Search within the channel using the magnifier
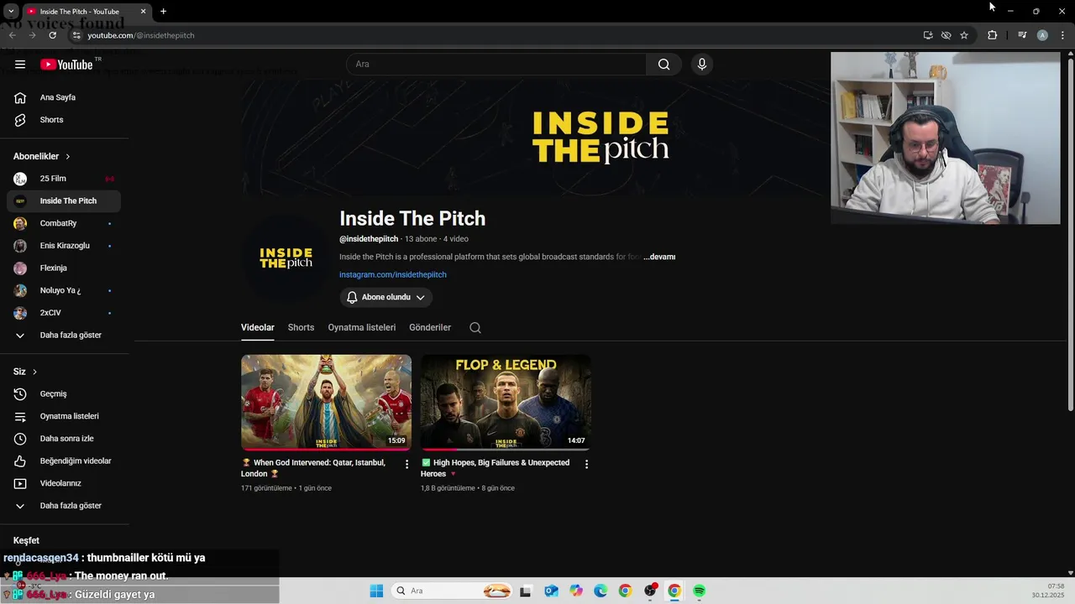The width and height of the screenshot is (1075, 604). 475,328
